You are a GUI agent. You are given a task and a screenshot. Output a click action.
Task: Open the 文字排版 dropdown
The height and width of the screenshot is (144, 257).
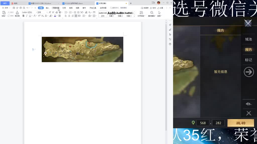tap(141, 14)
